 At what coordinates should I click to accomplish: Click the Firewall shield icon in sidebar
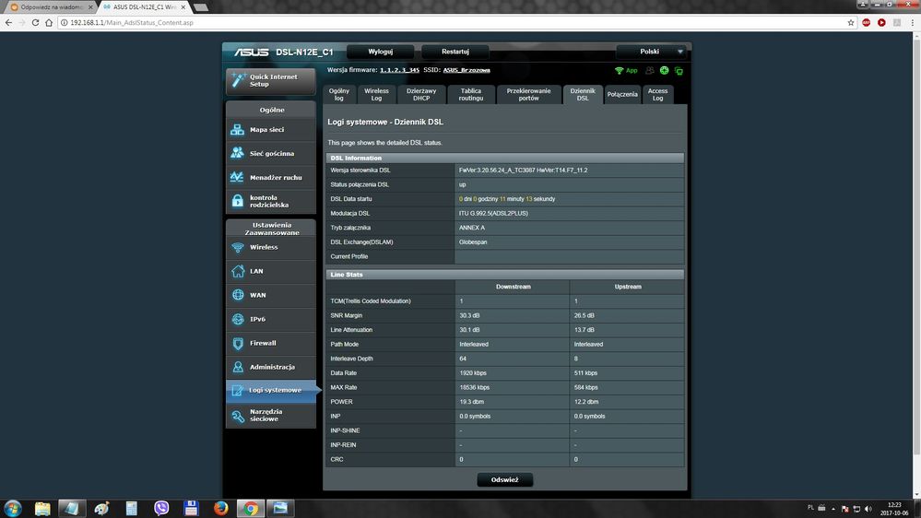238,343
